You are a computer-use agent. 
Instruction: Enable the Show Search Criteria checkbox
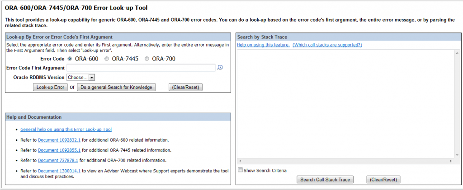(241, 170)
